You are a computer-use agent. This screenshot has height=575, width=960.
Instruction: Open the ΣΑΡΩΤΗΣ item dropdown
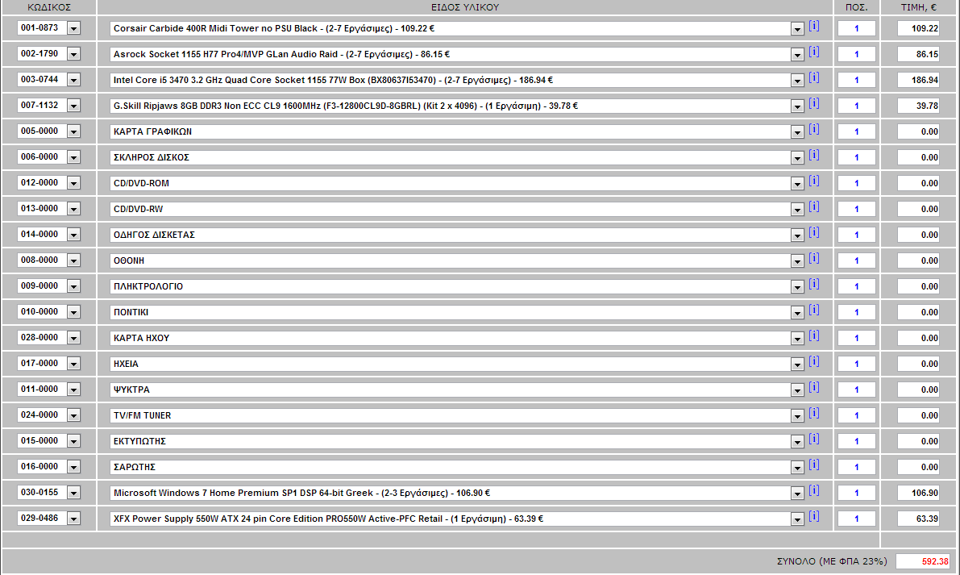[x=797, y=467]
